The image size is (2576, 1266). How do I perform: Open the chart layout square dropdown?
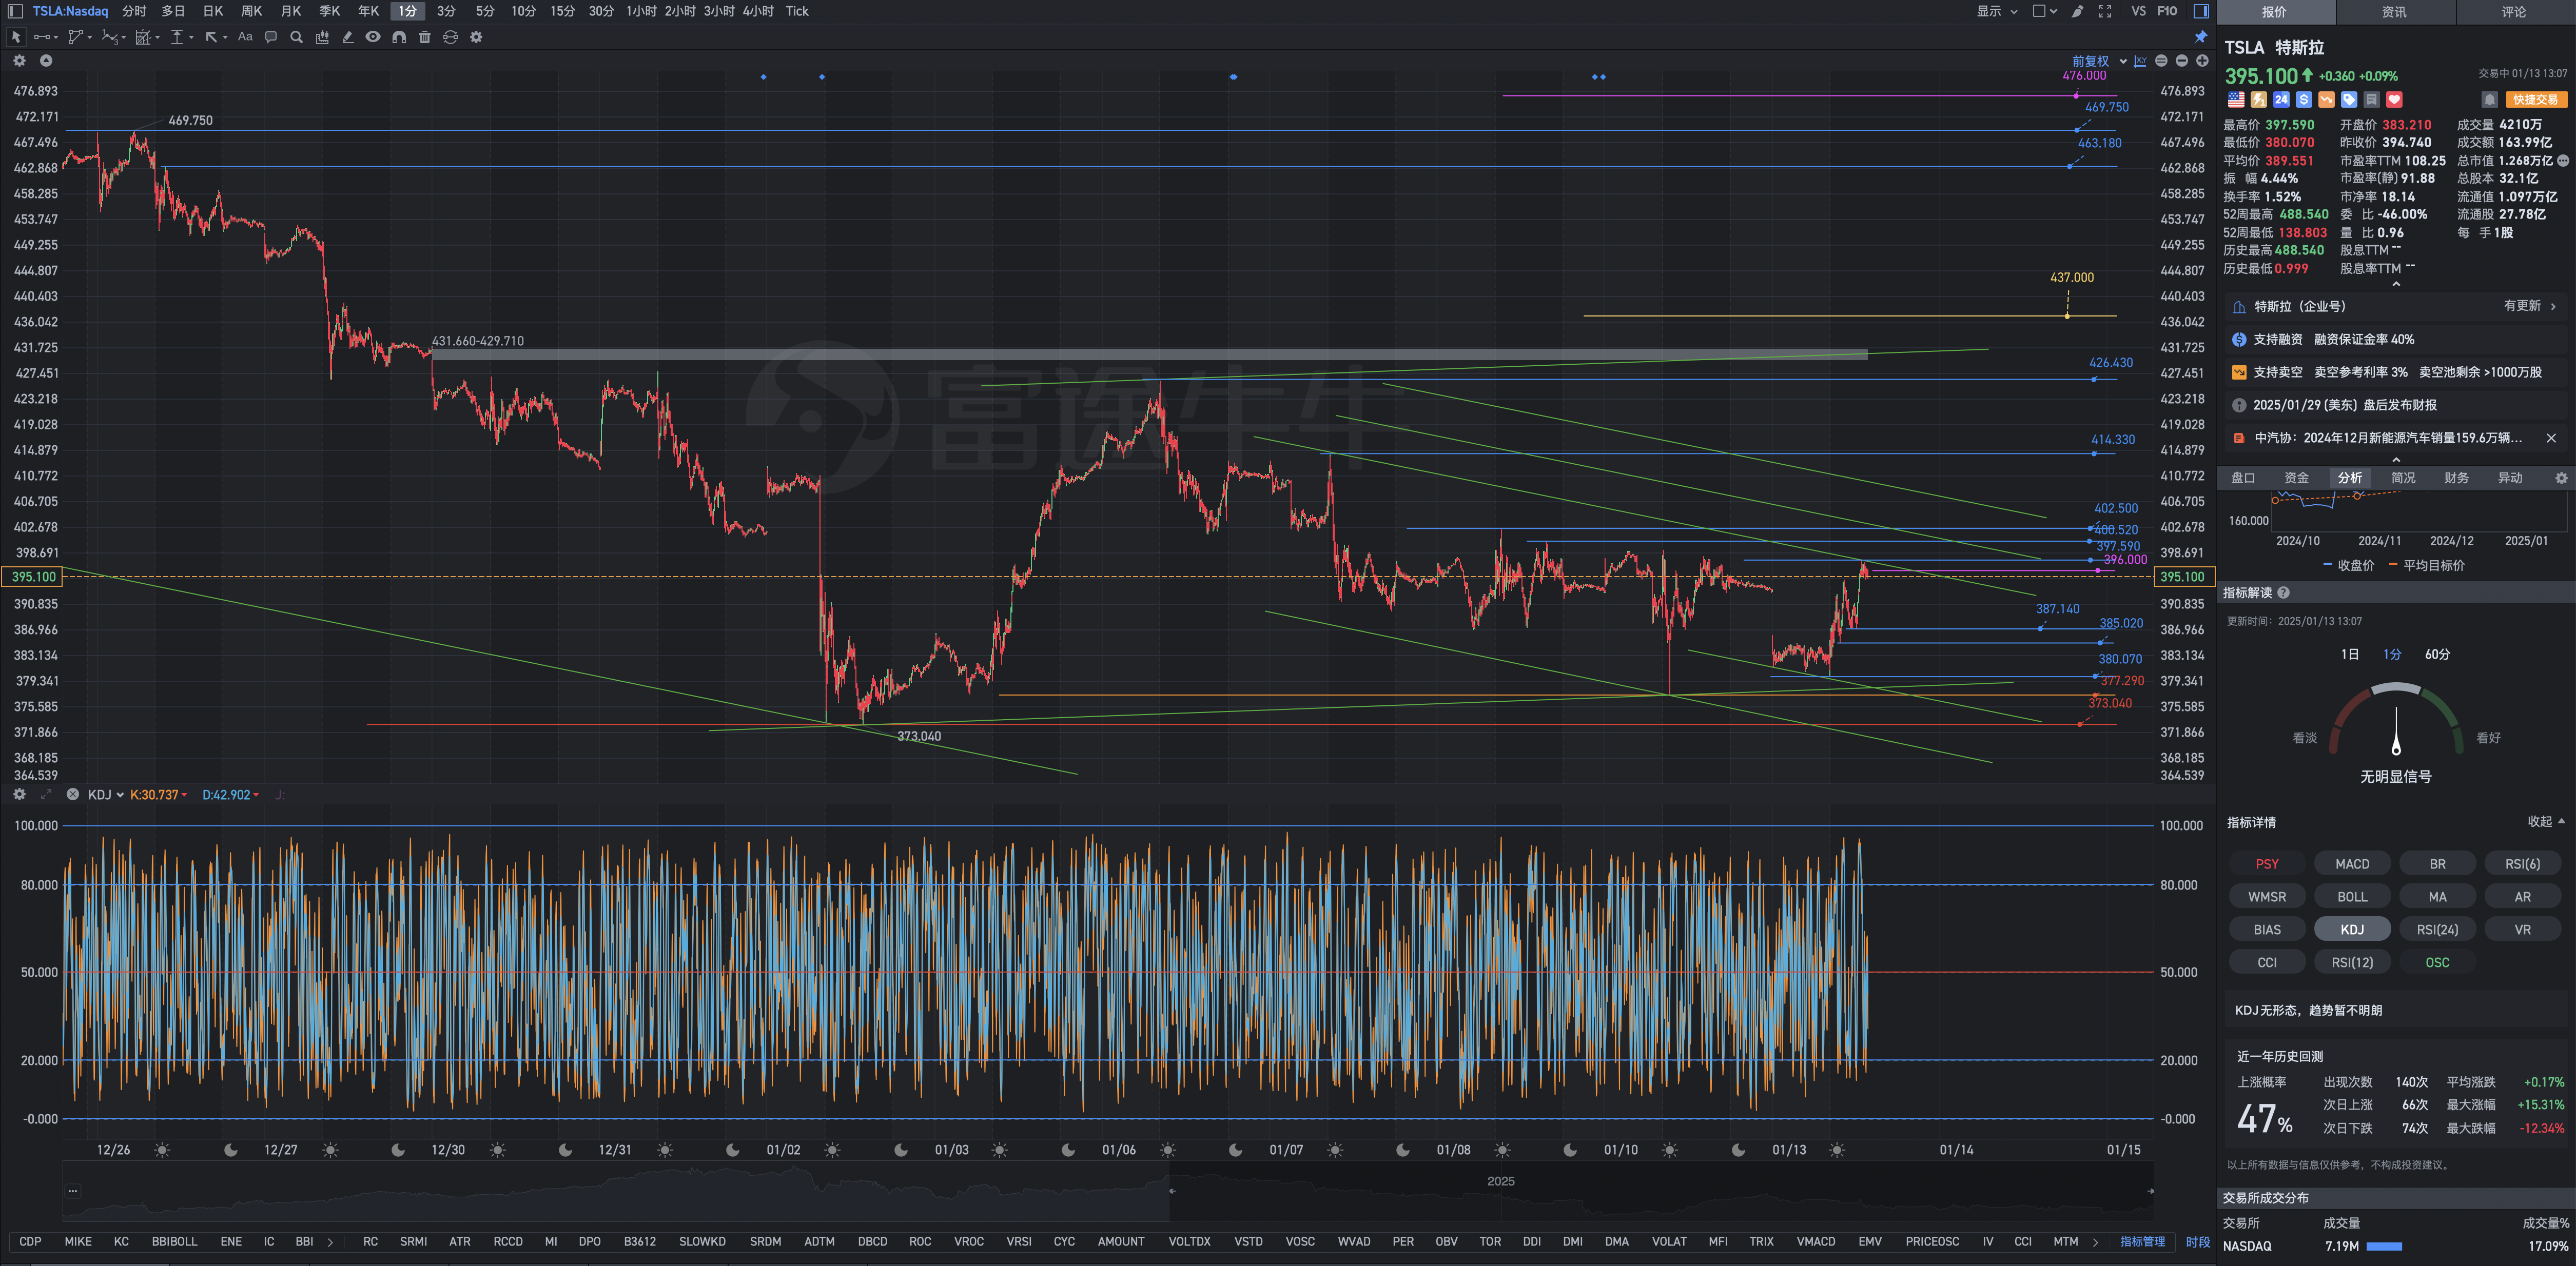[2044, 11]
